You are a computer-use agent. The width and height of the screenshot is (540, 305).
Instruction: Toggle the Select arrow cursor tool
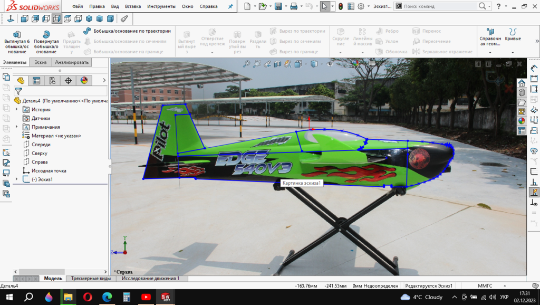pos(325,6)
